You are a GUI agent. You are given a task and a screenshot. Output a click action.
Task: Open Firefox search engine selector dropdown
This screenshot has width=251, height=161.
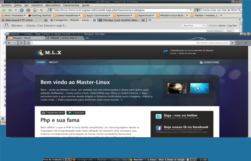tap(198, 10)
